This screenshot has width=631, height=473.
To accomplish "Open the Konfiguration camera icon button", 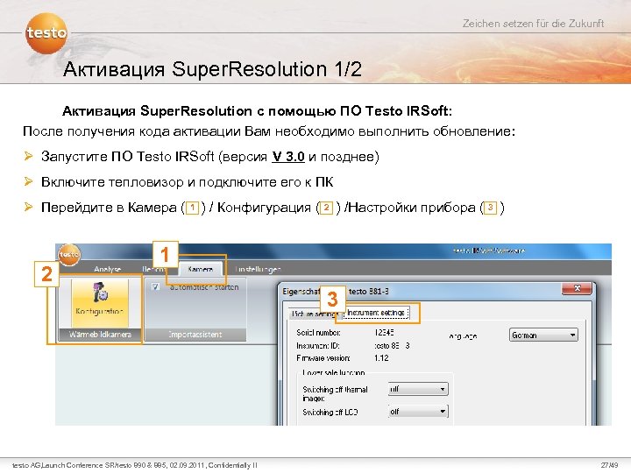I will tap(99, 303).
